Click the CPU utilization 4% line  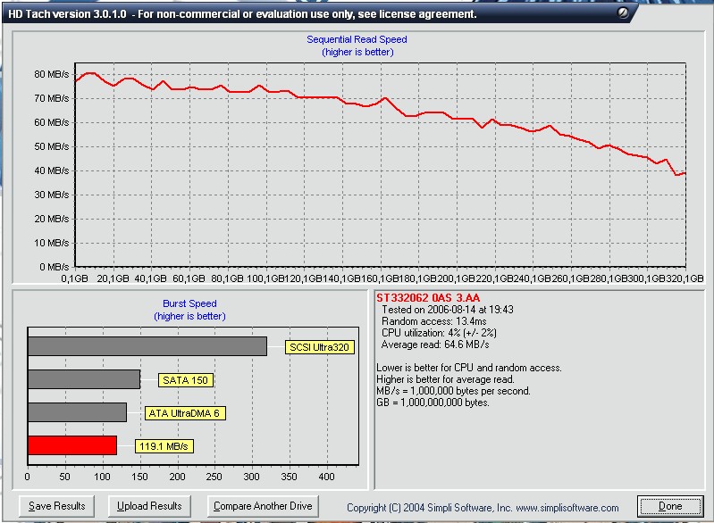pos(439,333)
